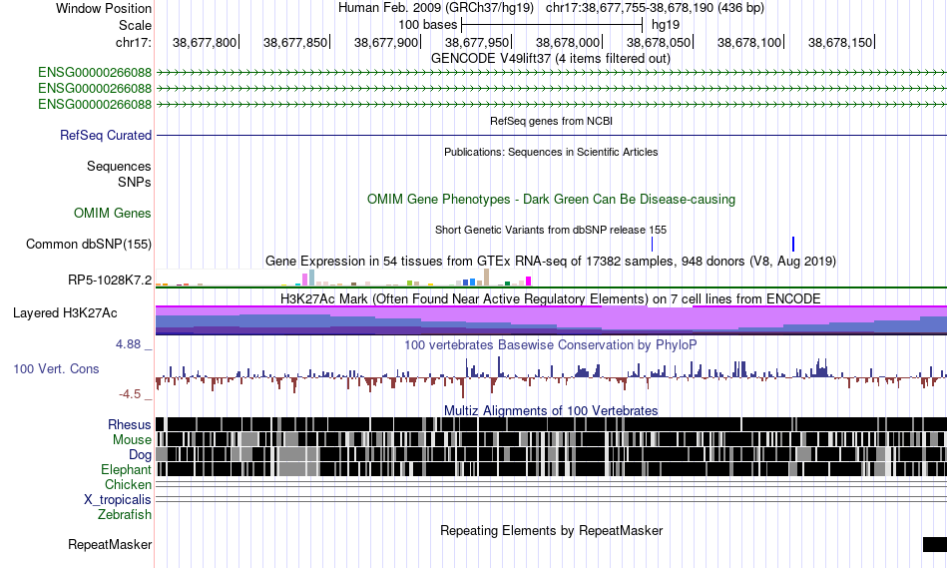Select the black RepeatMasker repeat block

coord(935,544)
